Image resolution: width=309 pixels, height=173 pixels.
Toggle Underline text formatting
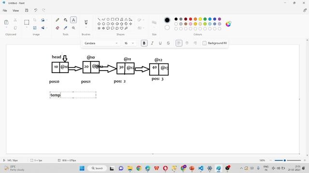pos(160,43)
